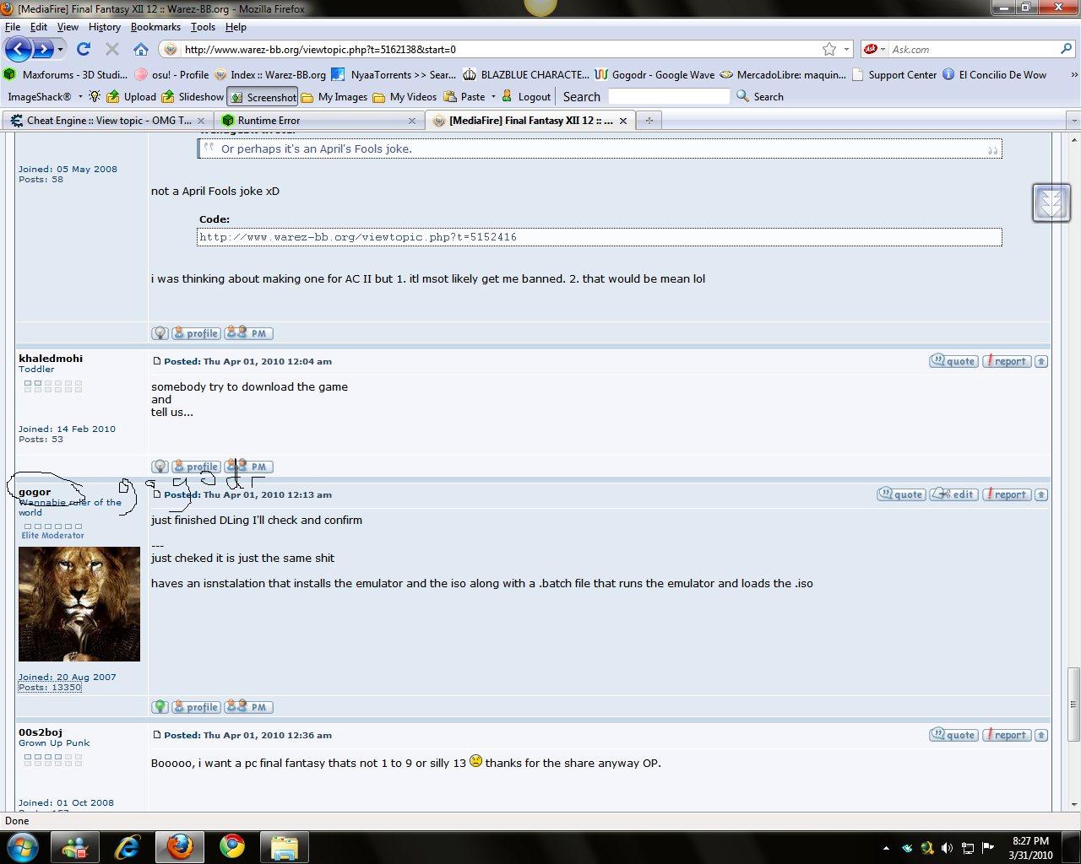Click gogor's lion avatar image

coord(79,604)
